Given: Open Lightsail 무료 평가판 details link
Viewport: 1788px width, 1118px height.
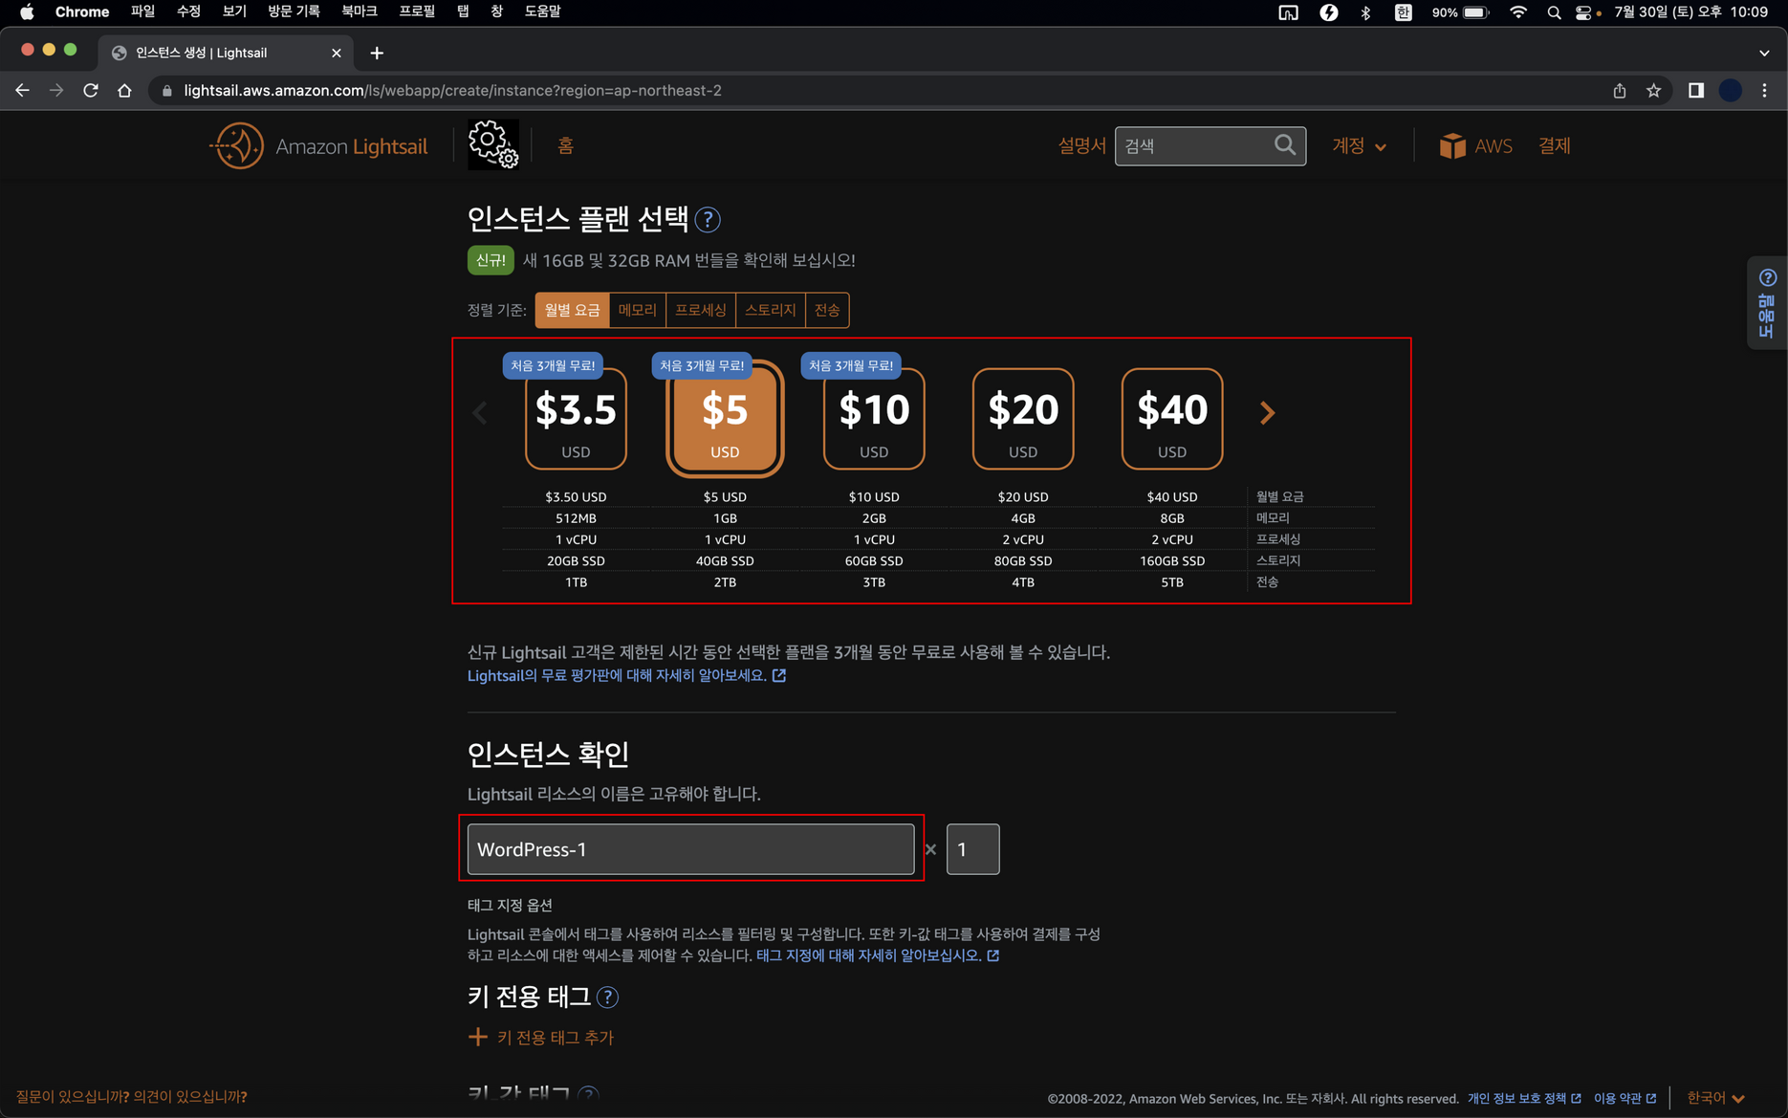Looking at the screenshot, I should [626, 675].
